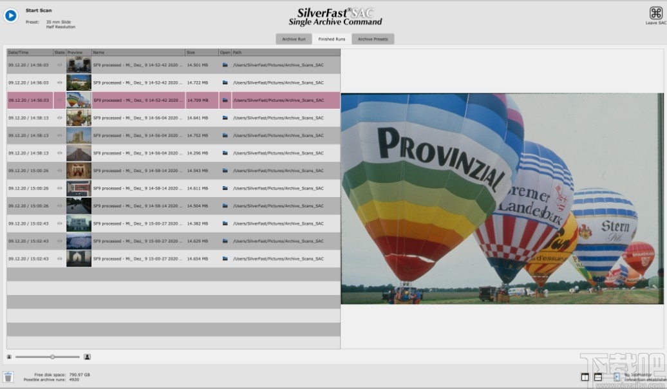The image size is (667, 389).
Task: Click the Preview column header
Action: click(79, 52)
